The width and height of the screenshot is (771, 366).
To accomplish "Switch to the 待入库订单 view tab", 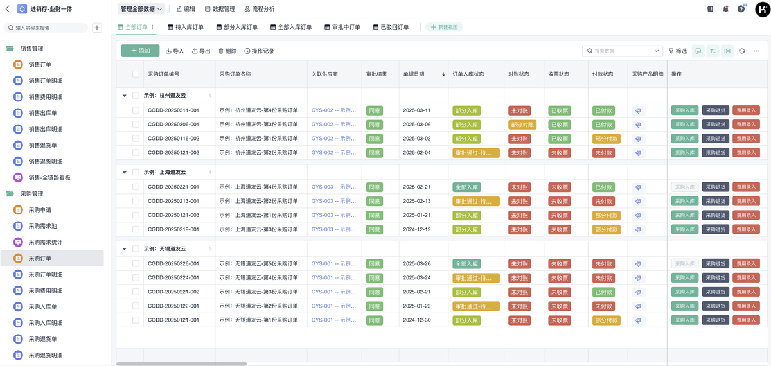I will click(x=186, y=28).
